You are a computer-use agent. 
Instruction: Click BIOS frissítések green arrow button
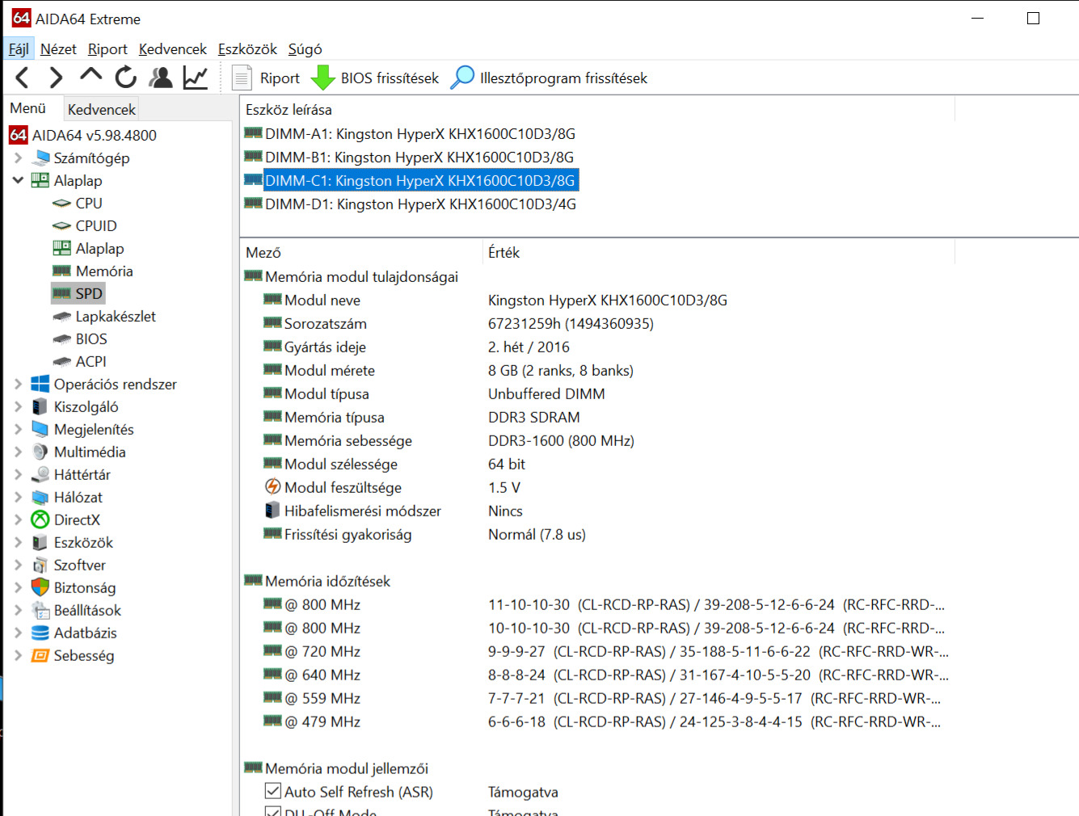[x=375, y=78]
